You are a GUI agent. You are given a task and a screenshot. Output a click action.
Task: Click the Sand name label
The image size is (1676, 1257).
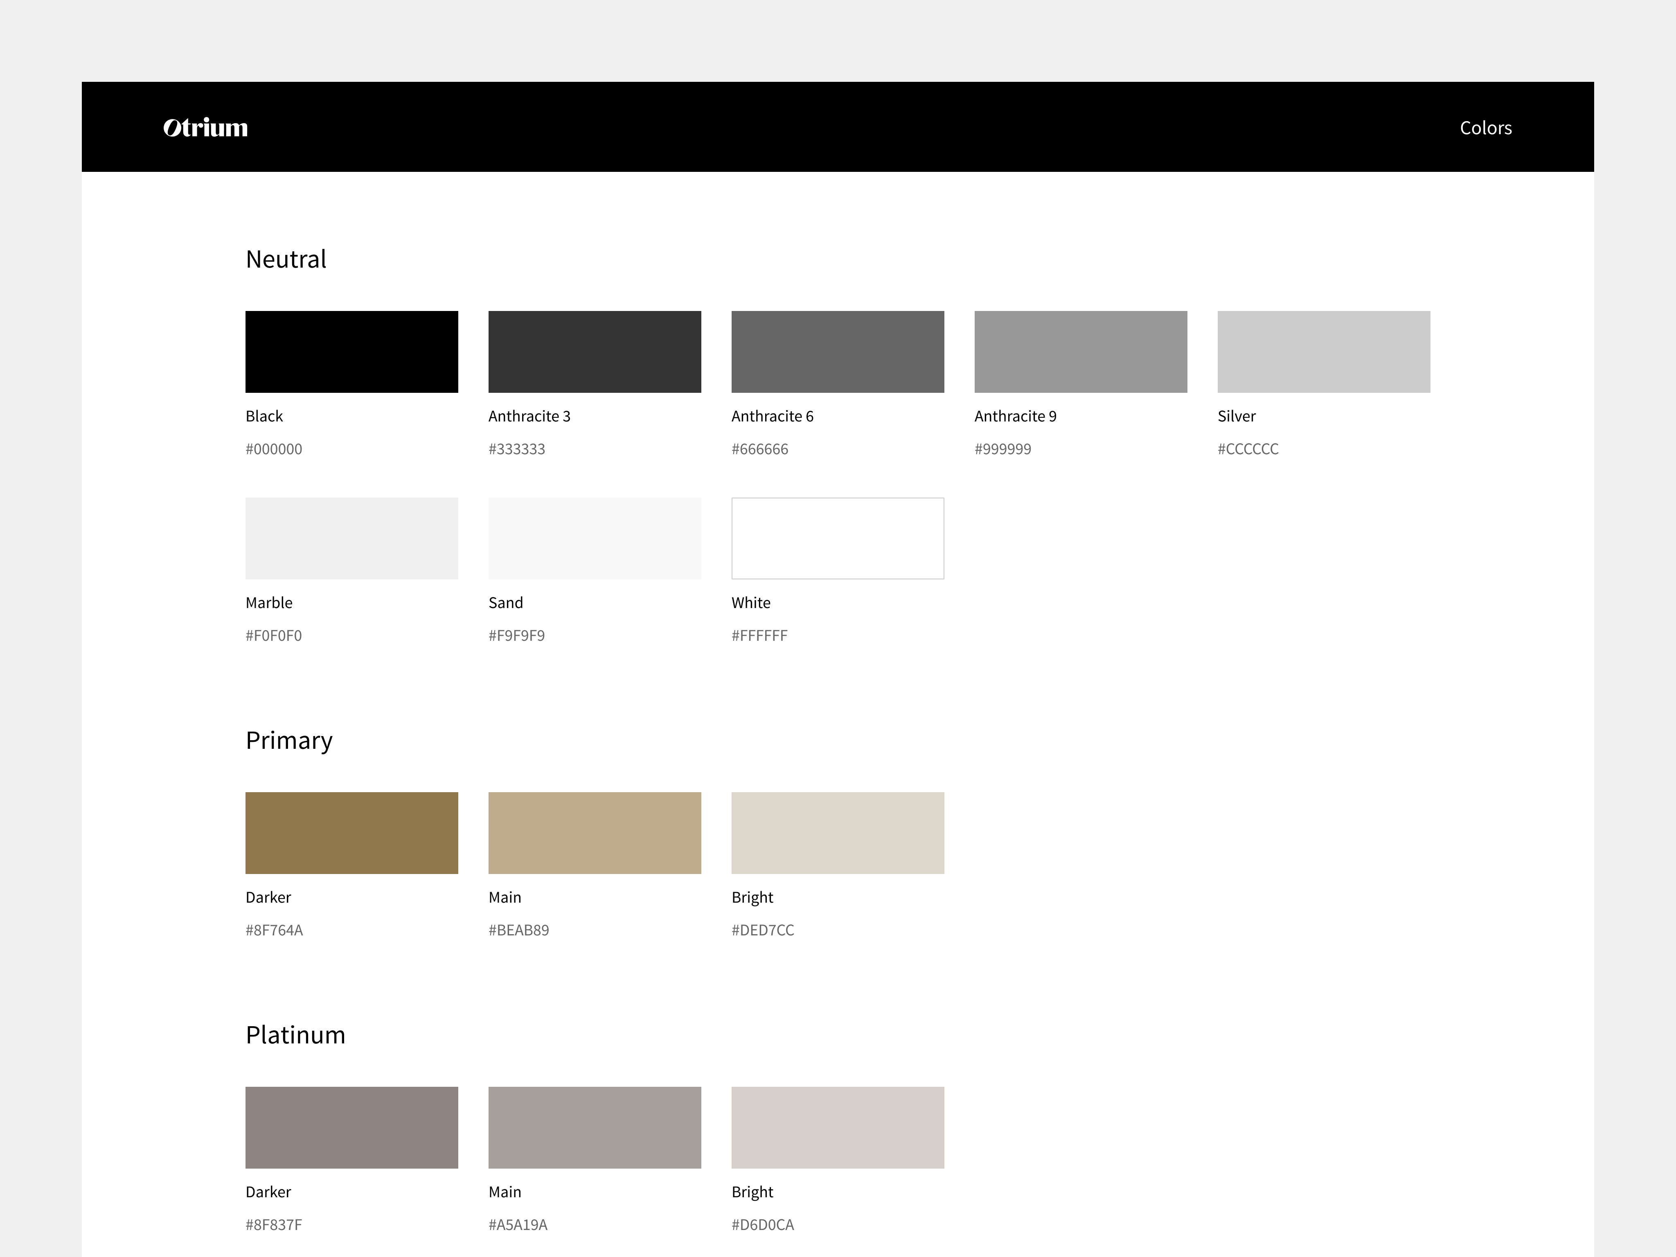(506, 602)
